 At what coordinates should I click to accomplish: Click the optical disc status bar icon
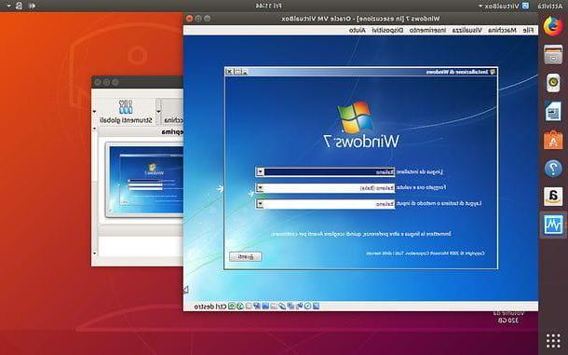308,306
